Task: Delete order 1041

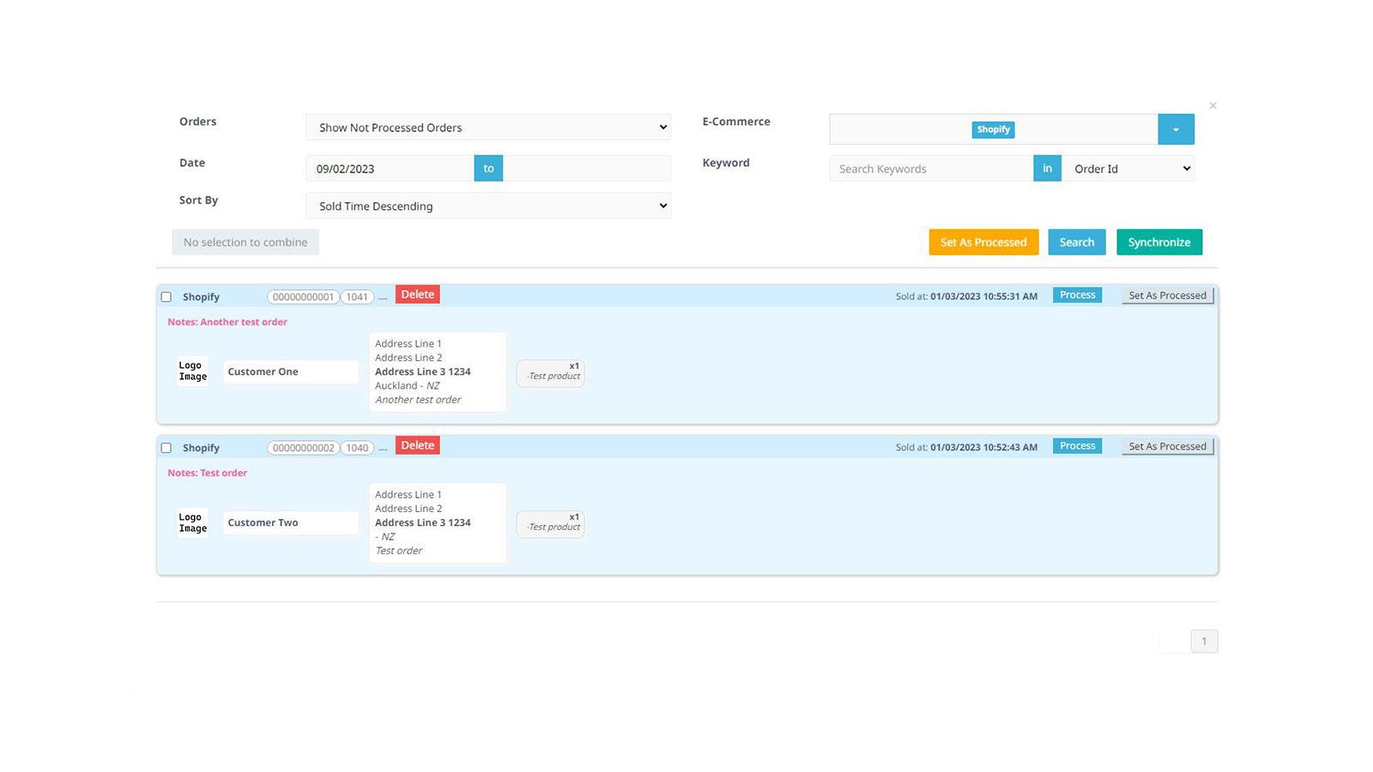Action: click(x=417, y=293)
